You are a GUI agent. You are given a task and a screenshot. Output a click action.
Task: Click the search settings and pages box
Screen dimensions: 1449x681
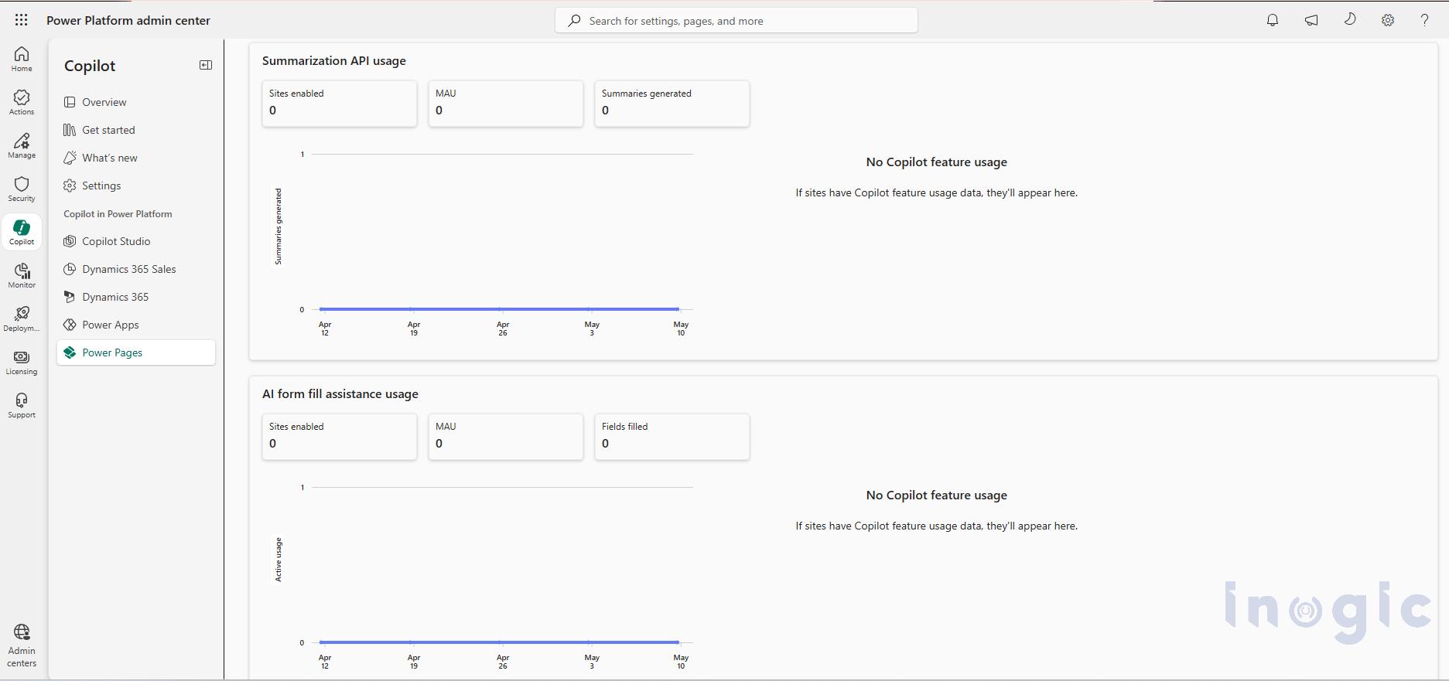pyautogui.click(x=736, y=21)
